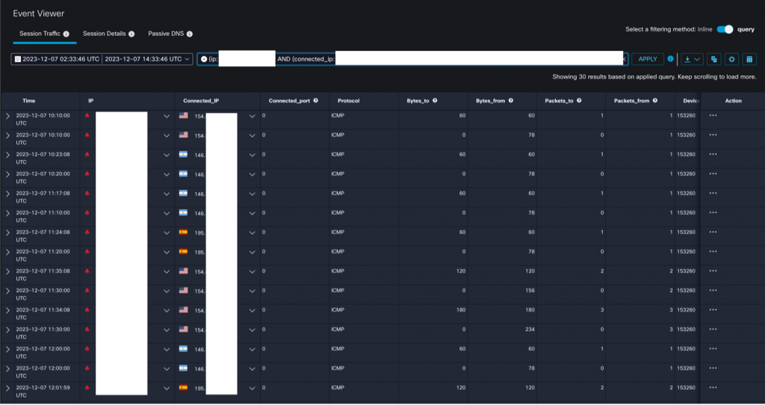Open the date range dropdown arrow

[x=188, y=58]
